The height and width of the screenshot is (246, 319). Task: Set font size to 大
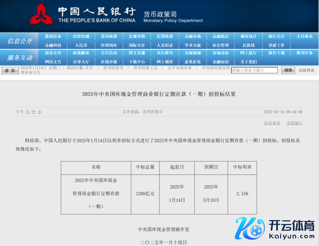point(27,112)
